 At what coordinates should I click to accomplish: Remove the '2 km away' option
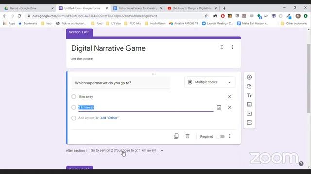[230, 107]
